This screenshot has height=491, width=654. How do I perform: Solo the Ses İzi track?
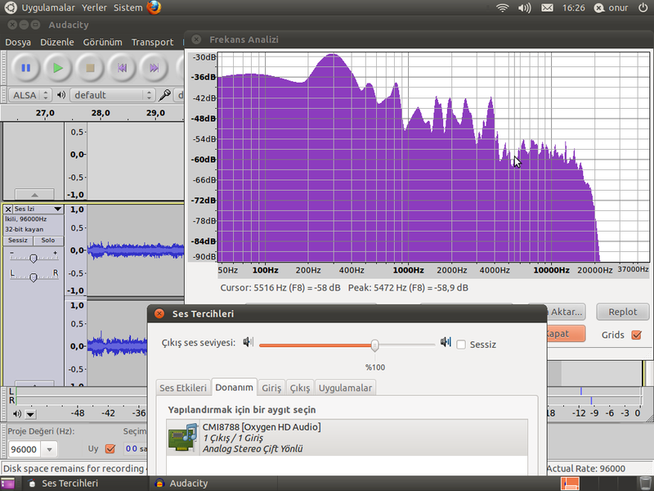(48, 241)
